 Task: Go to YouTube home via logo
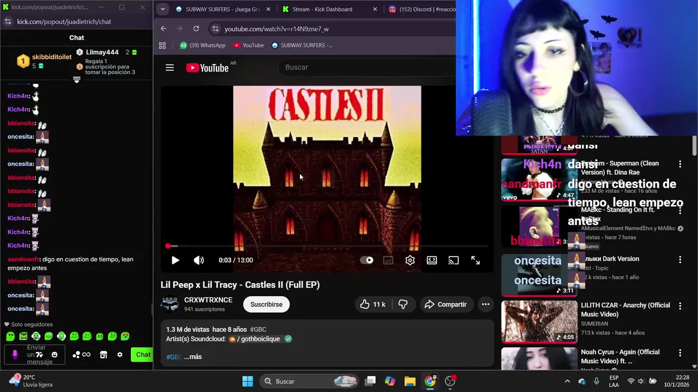pos(208,68)
